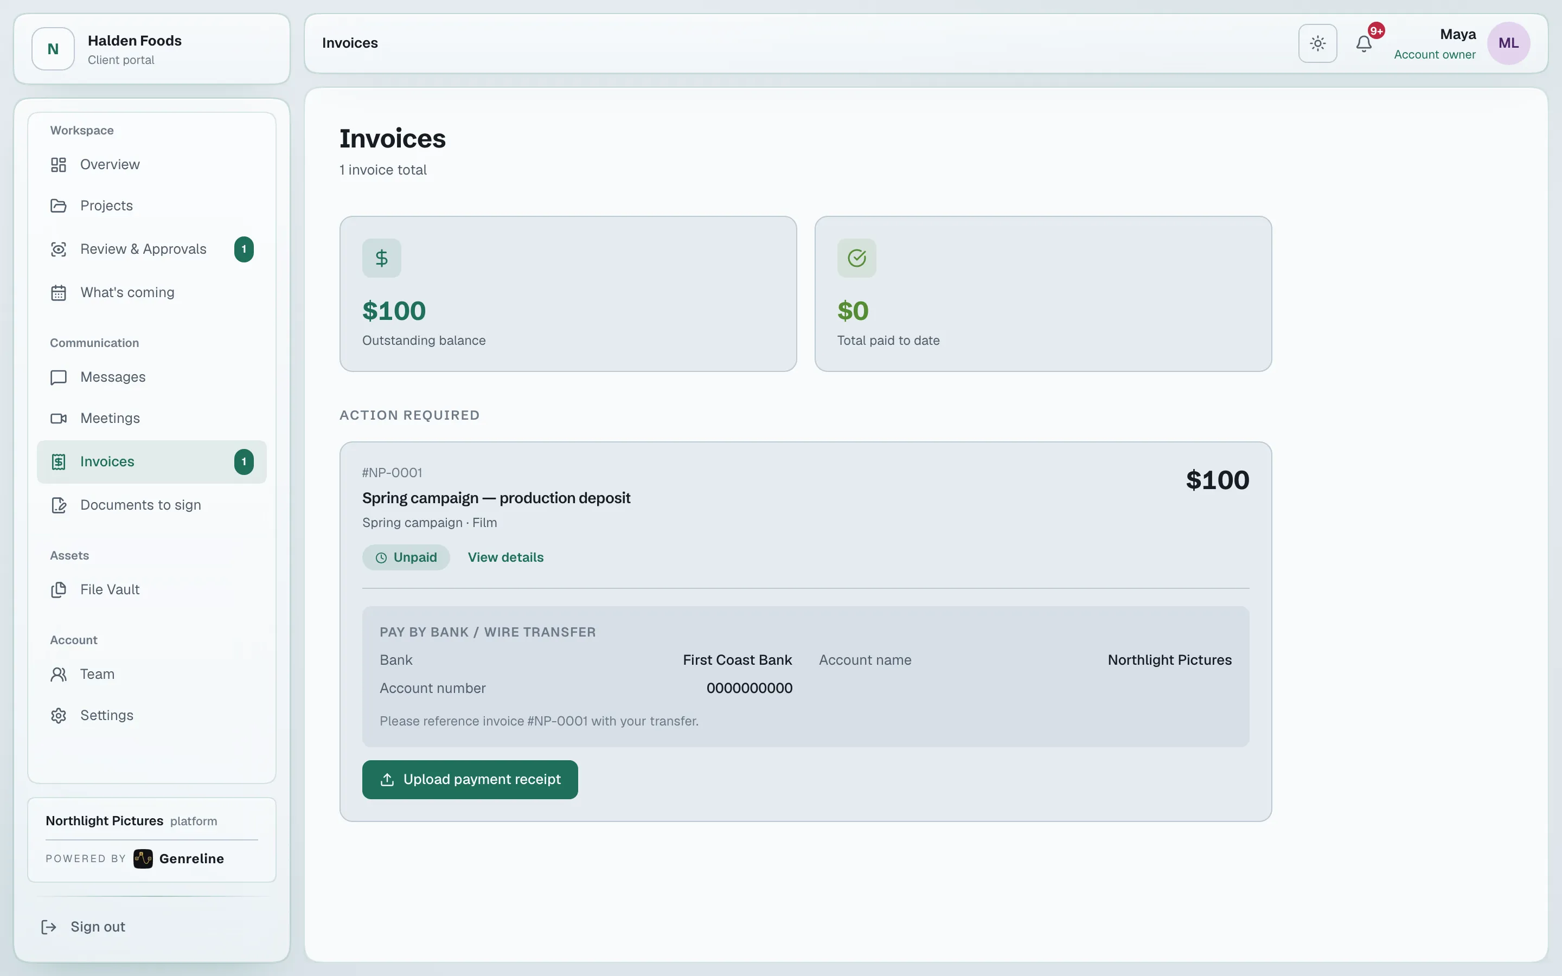Click the First Coast Bank value
This screenshot has width=1562, height=976.
coord(737,660)
